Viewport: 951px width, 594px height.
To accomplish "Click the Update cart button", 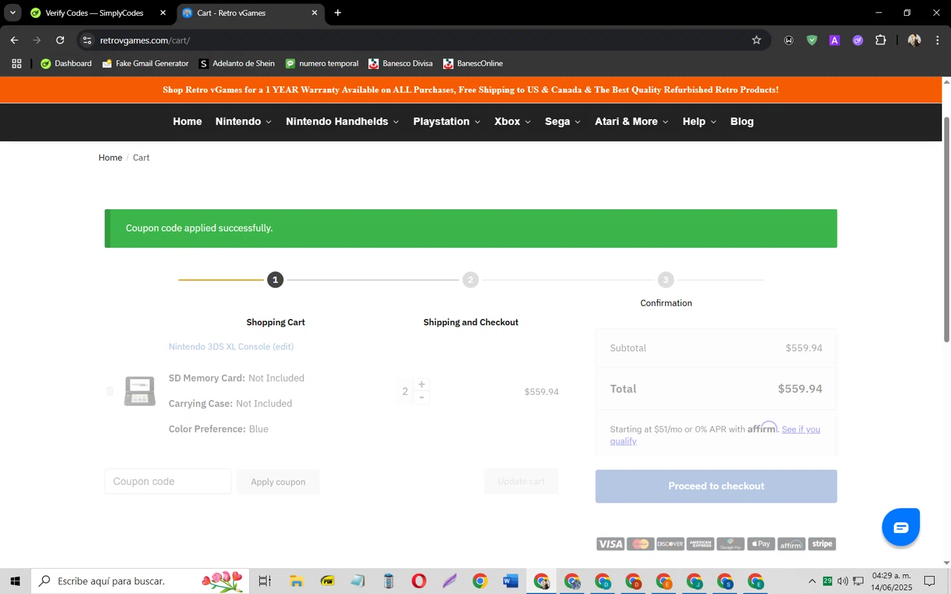I will click(x=521, y=482).
